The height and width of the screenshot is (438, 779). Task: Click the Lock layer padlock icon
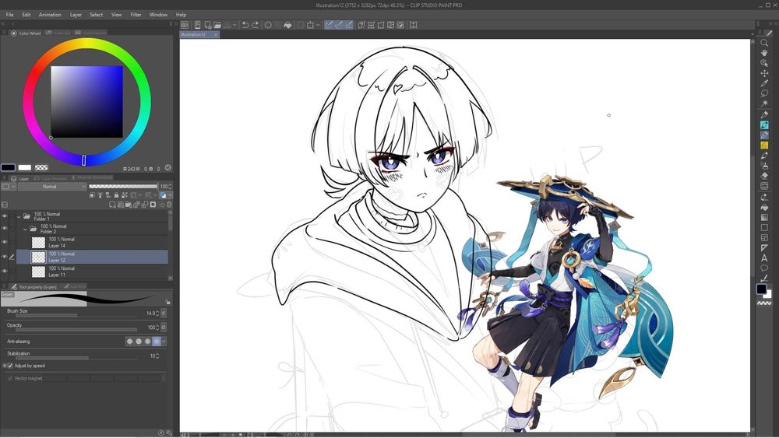(x=116, y=195)
